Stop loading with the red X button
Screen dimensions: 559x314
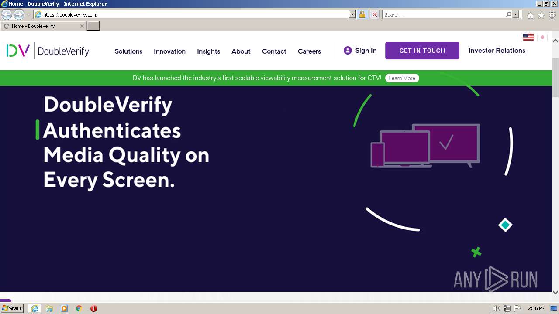coord(374,15)
